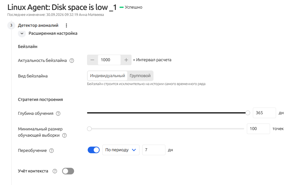Click step 3 circle of Детектор аномалий
This screenshot has width=292, height=185.
click(11, 25)
